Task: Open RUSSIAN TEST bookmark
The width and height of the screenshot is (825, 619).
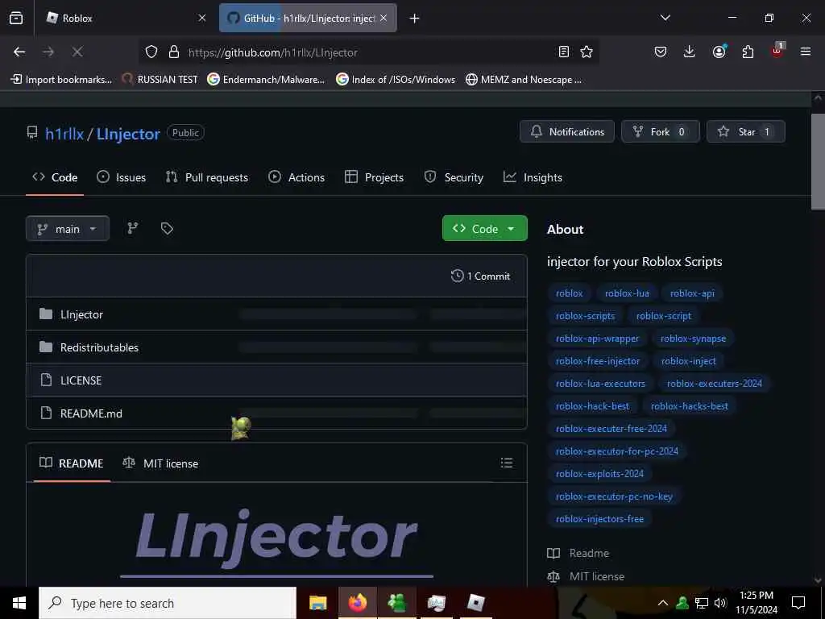Action: pos(160,80)
